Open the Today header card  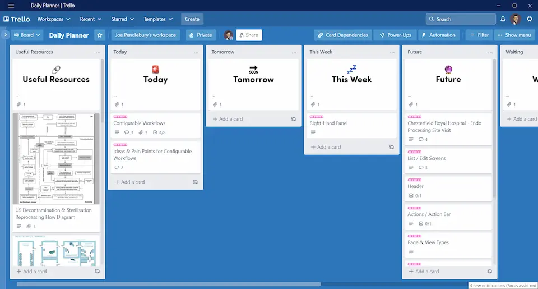155,85
